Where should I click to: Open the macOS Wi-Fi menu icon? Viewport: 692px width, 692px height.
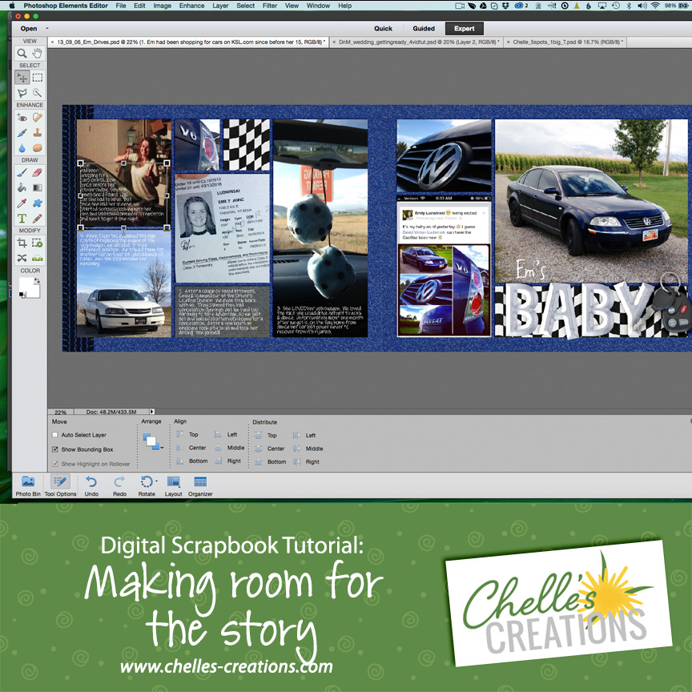(655, 6)
